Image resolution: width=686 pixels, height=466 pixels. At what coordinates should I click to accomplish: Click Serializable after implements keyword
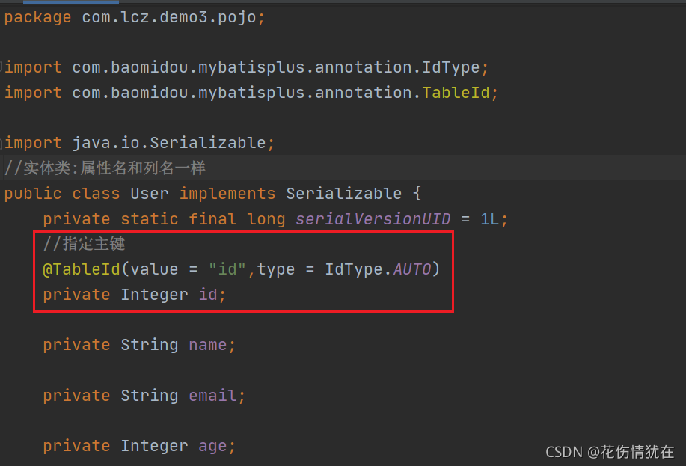[x=343, y=194]
